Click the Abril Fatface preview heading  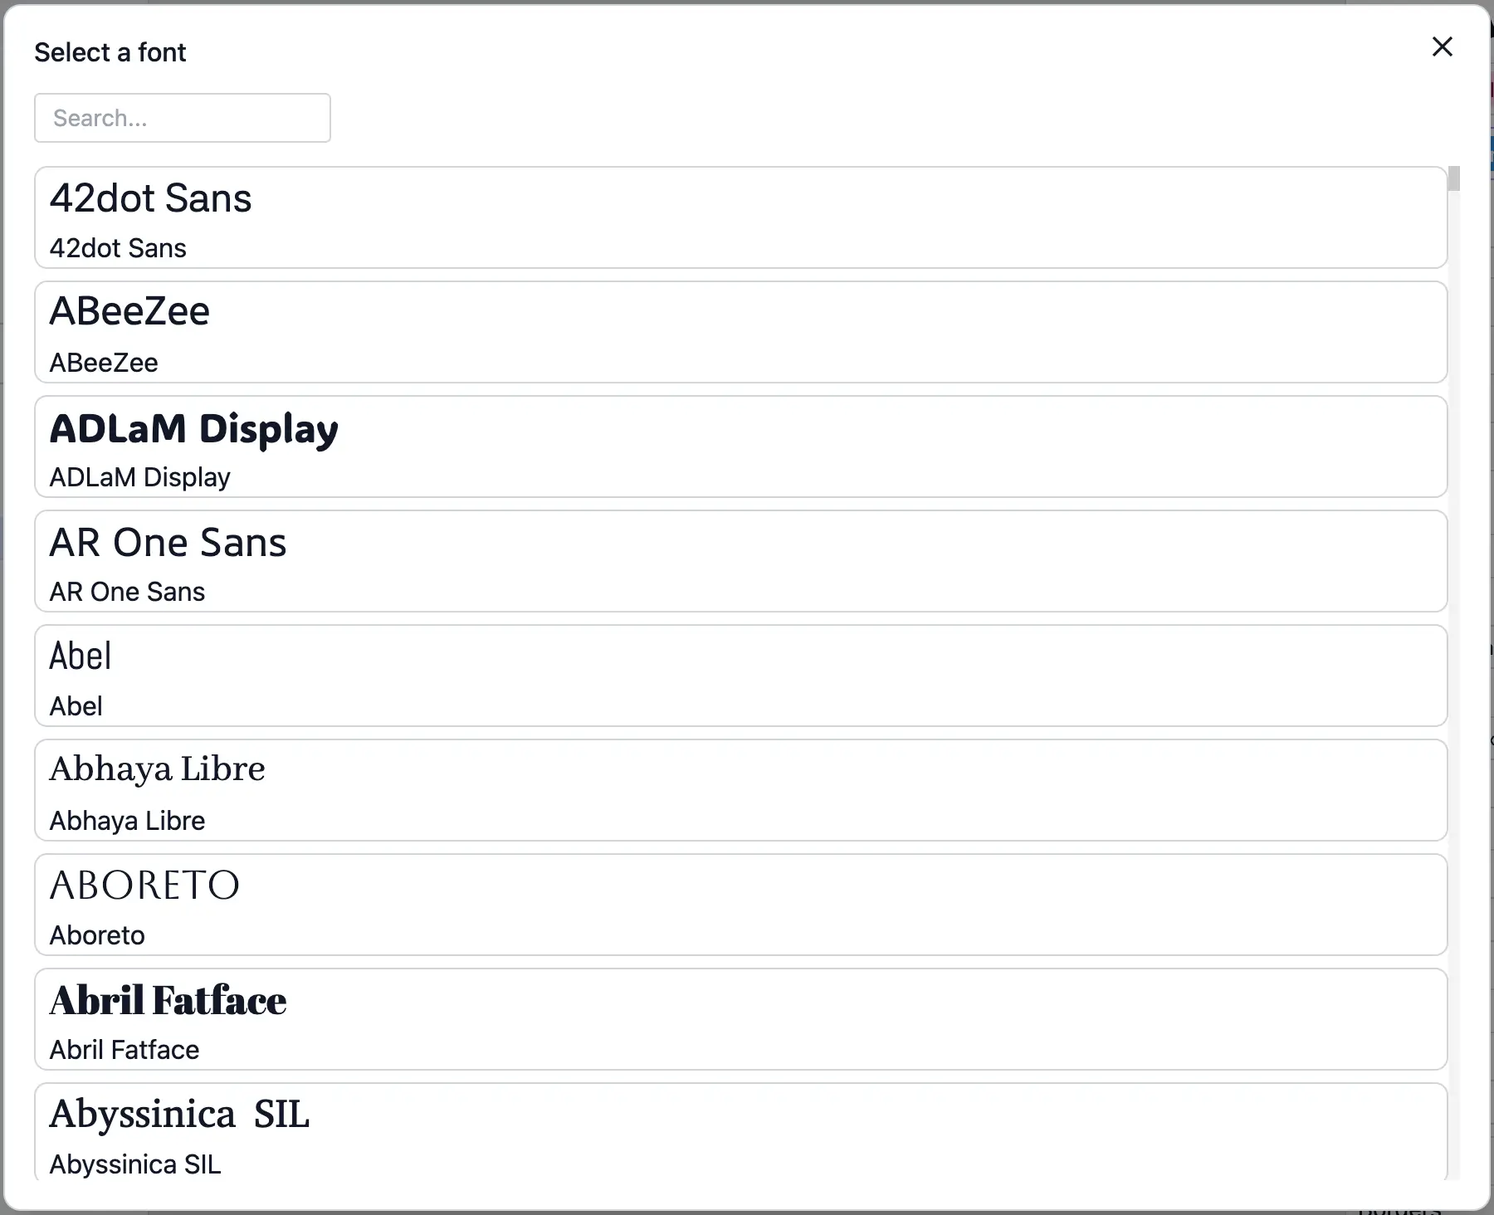point(168,1000)
